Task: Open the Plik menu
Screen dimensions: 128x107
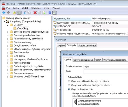Action: point(8,8)
